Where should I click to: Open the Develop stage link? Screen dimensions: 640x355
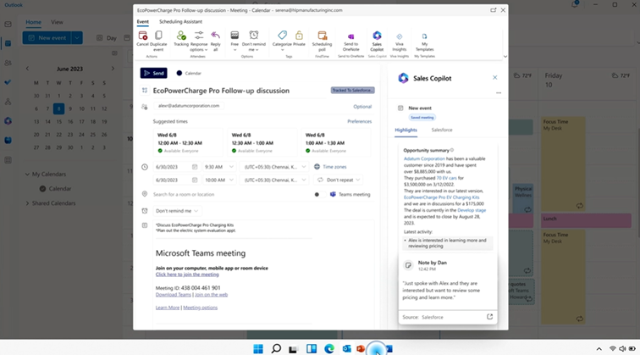pyautogui.click(x=472, y=210)
